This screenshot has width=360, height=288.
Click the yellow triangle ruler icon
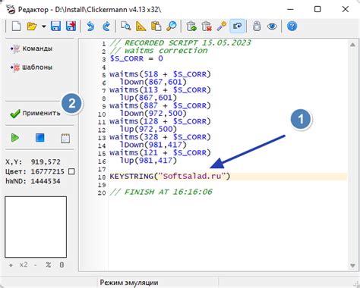141,27
